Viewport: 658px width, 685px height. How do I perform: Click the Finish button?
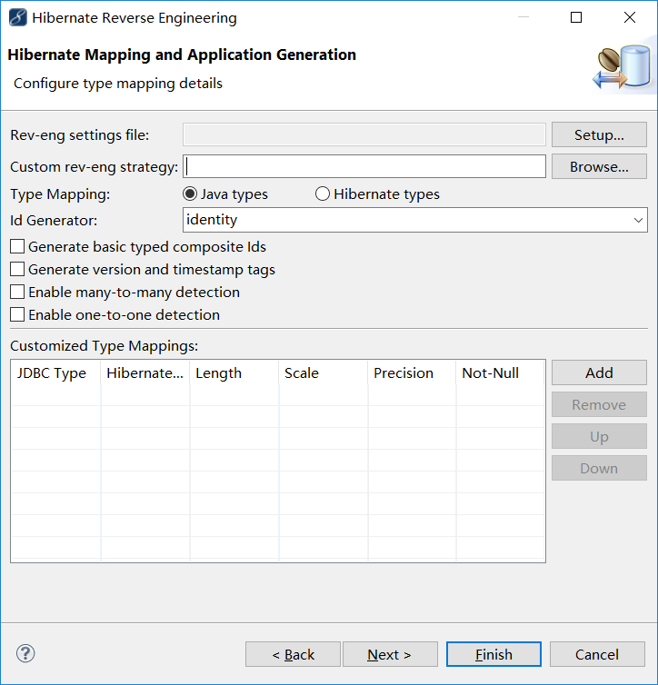pos(493,654)
